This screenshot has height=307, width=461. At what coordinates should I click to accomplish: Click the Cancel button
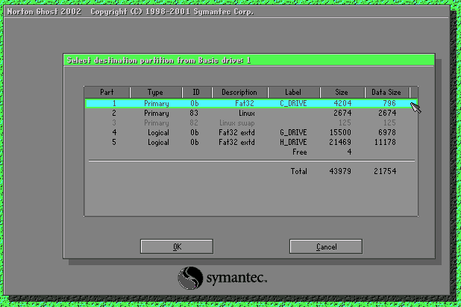tap(326, 246)
